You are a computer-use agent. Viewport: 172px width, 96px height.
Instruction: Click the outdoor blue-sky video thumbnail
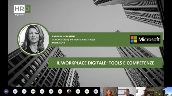pos(163,91)
